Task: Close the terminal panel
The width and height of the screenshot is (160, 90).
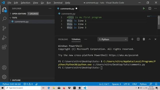Action: [x=155, y=39]
